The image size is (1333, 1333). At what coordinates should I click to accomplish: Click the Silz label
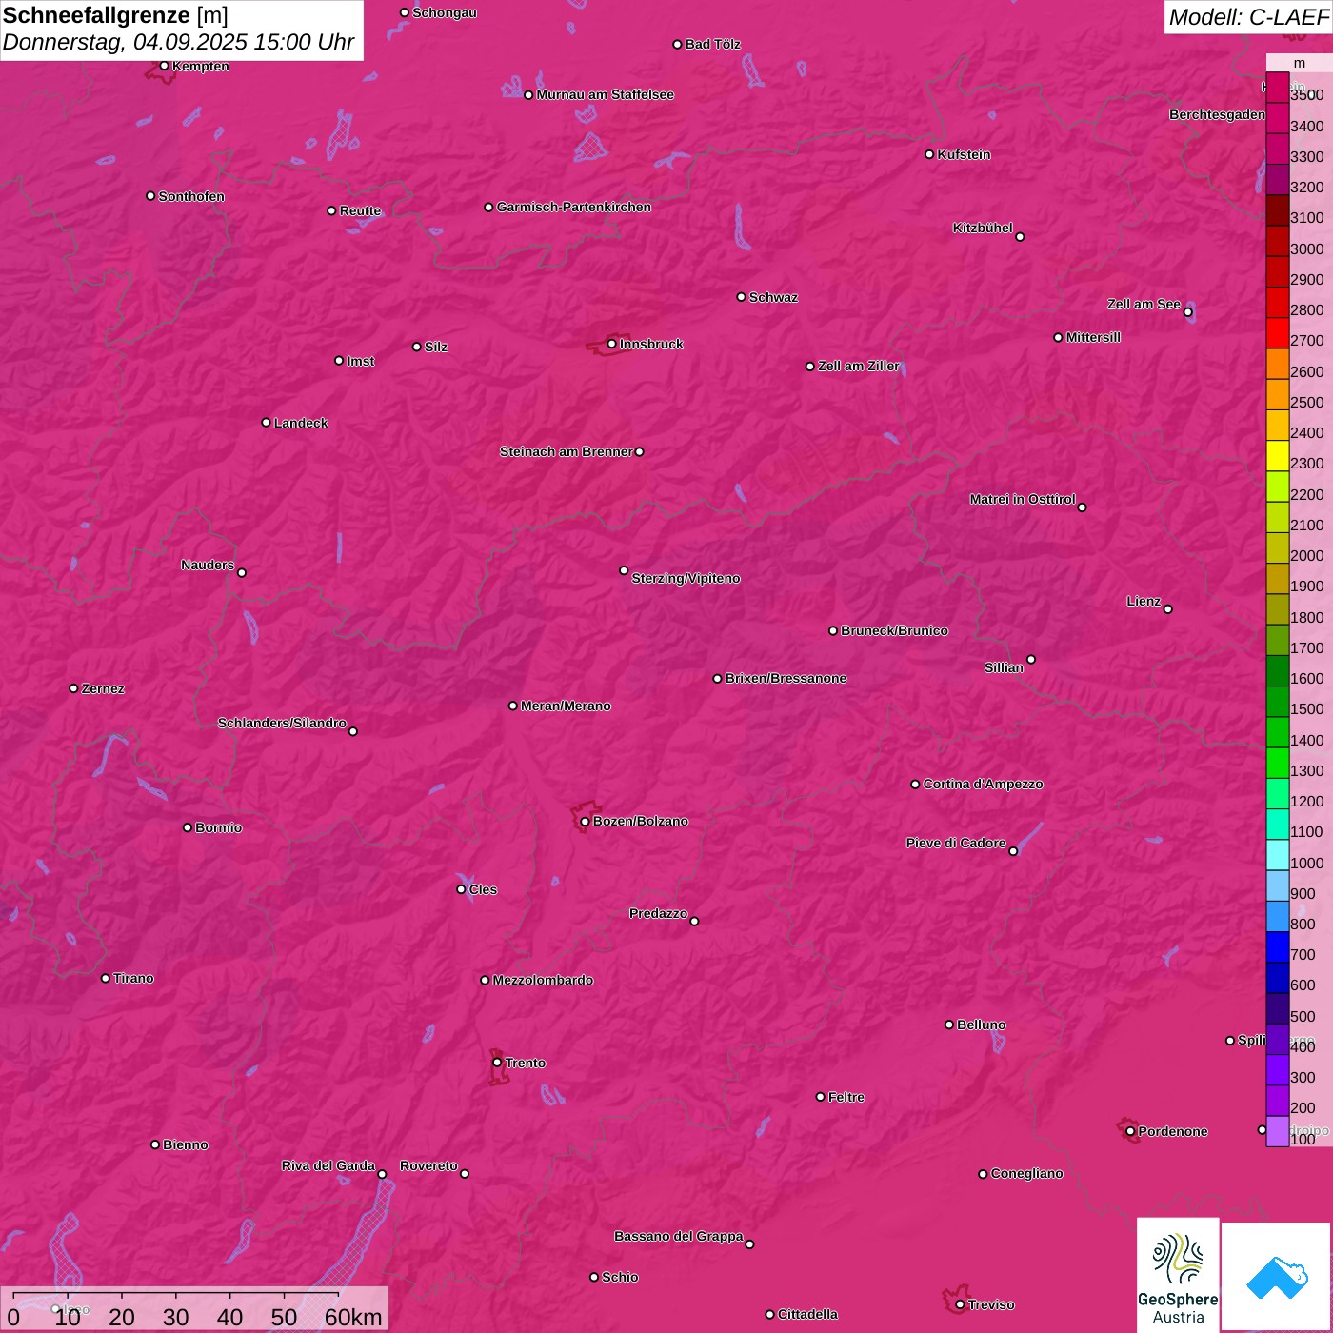point(436,347)
